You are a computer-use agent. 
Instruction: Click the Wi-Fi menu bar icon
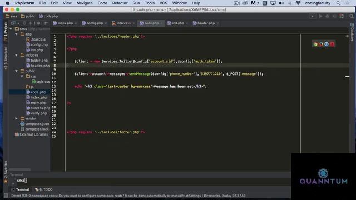click(x=298, y=3)
